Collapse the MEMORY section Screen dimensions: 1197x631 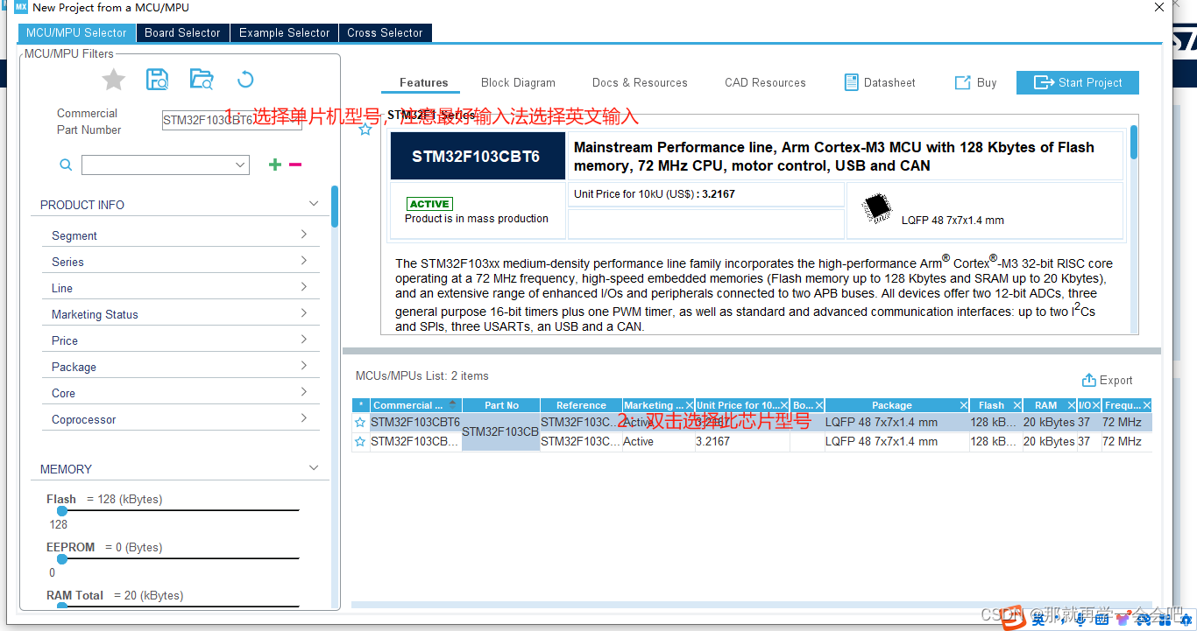(x=314, y=468)
